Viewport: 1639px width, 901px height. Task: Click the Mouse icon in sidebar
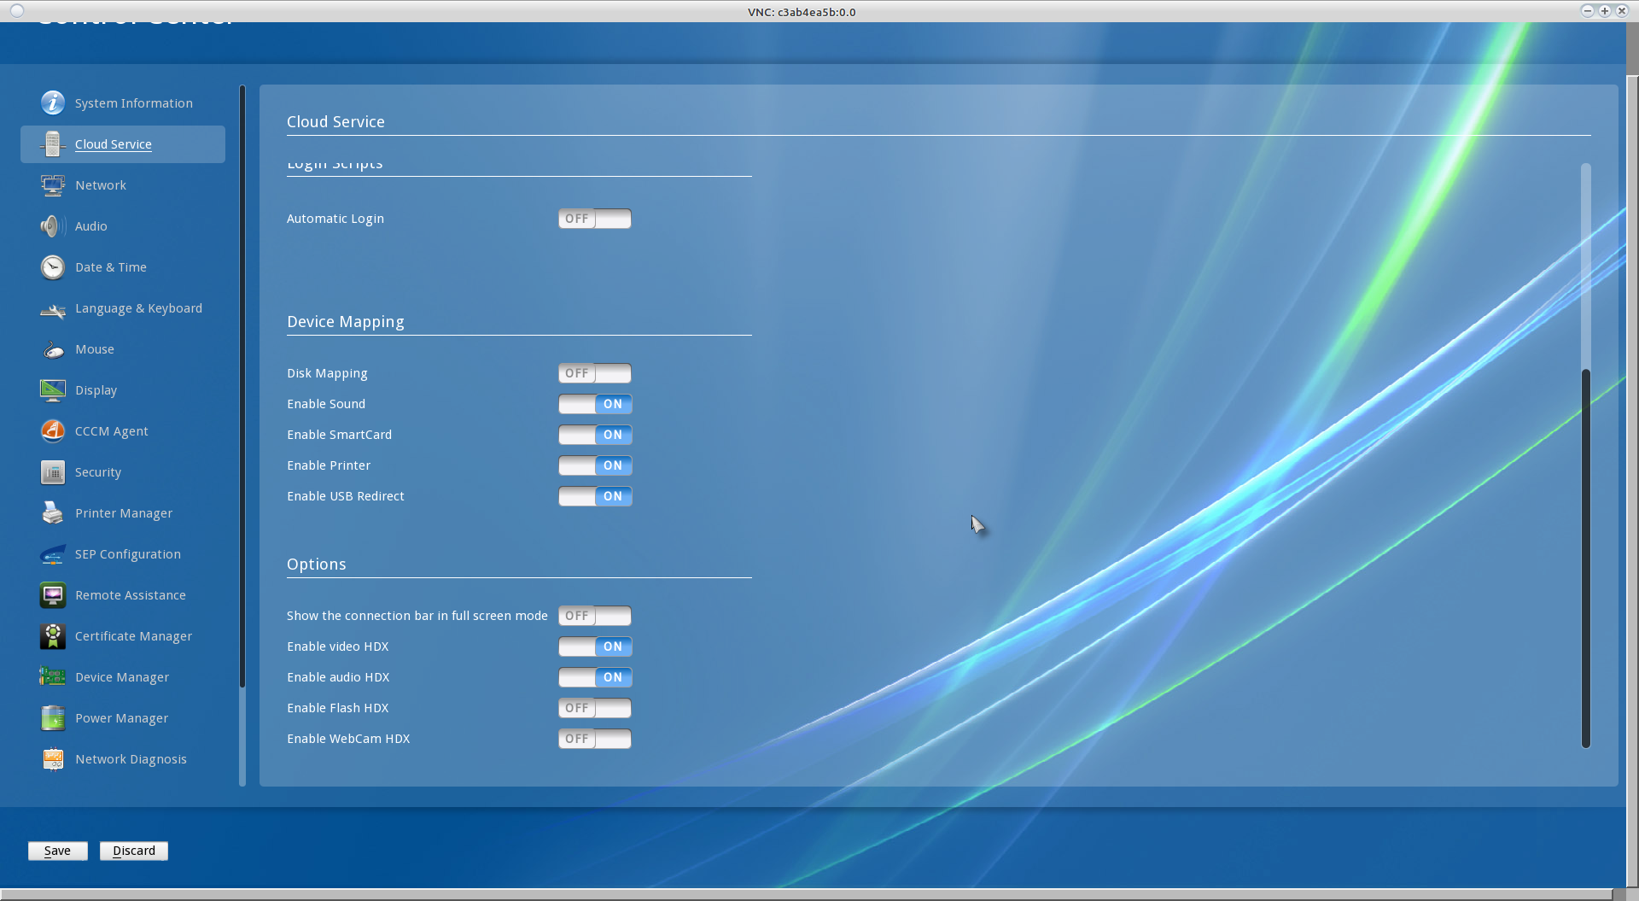53,349
